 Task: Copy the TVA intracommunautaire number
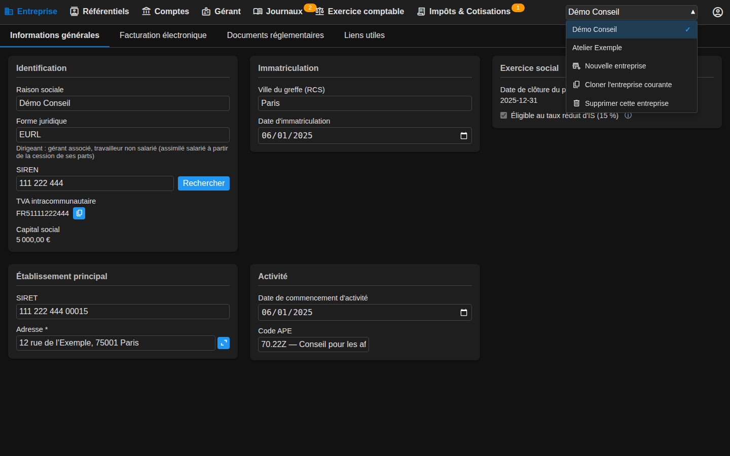[x=79, y=213]
